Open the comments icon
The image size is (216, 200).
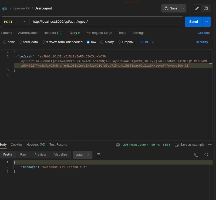click(206, 8)
